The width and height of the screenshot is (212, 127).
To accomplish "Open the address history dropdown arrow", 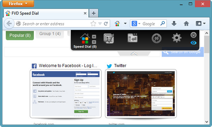I will pyautogui.click(x=100, y=24).
